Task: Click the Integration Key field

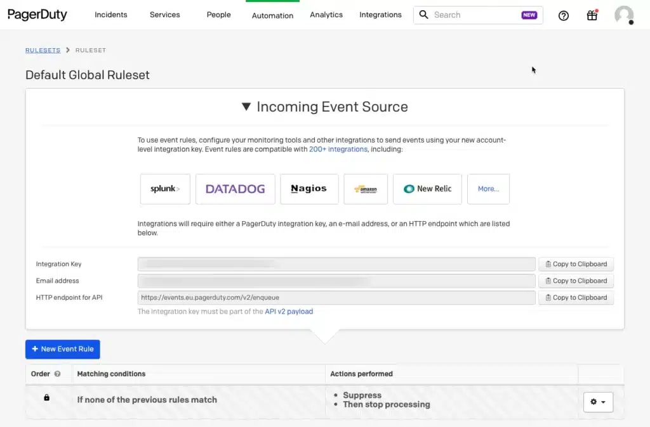Action: coord(336,264)
